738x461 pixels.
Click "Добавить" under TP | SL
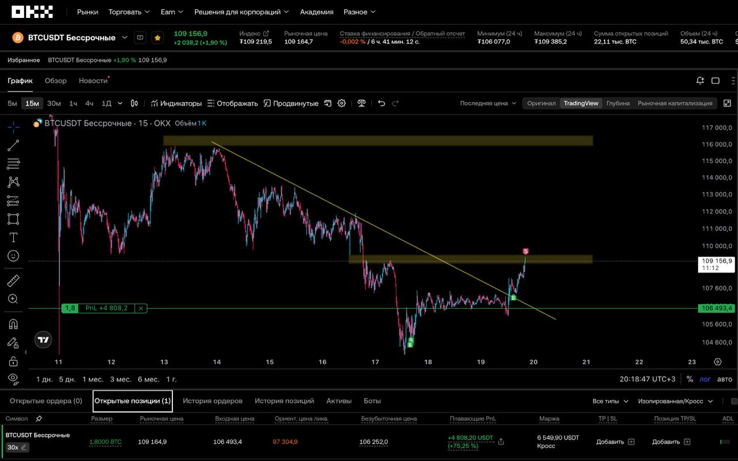pos(615,442)
